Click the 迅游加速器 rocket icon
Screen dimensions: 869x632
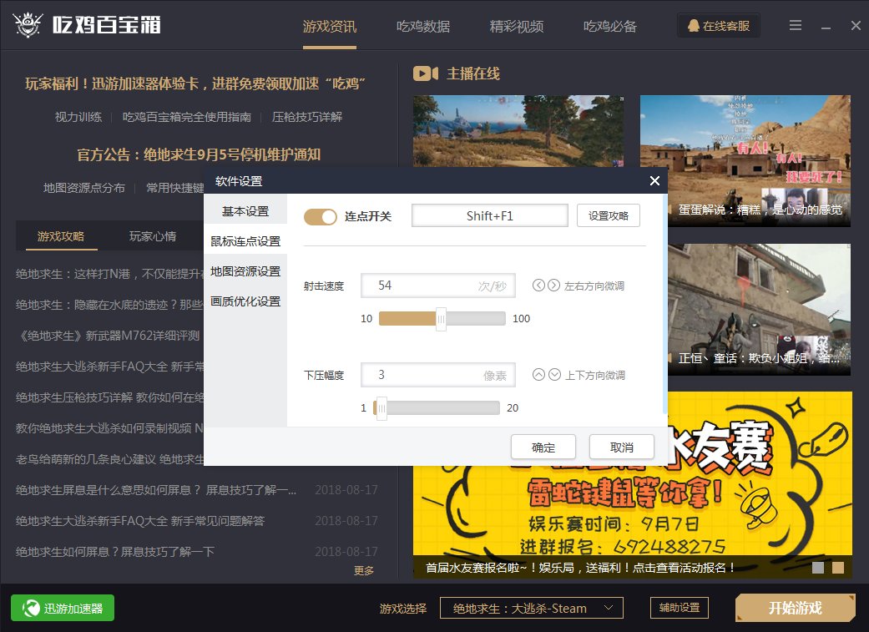tap(31, 608)
